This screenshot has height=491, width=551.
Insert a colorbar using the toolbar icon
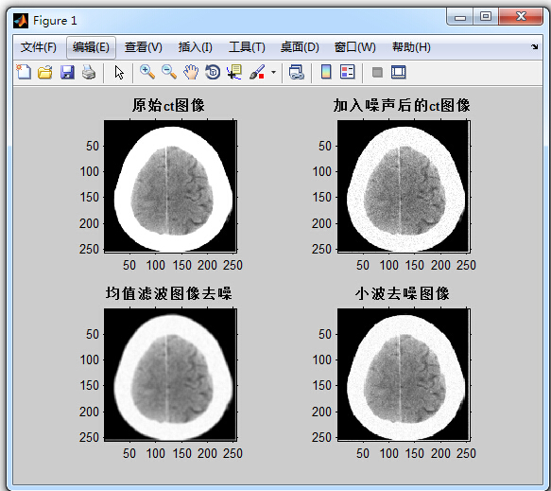coord(326,72)
